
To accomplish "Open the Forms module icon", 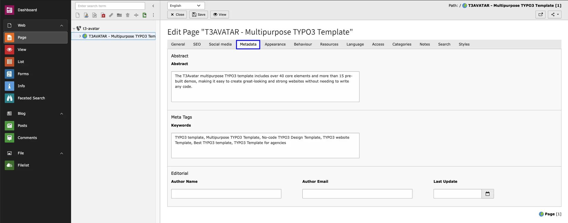I will (9, 74).
